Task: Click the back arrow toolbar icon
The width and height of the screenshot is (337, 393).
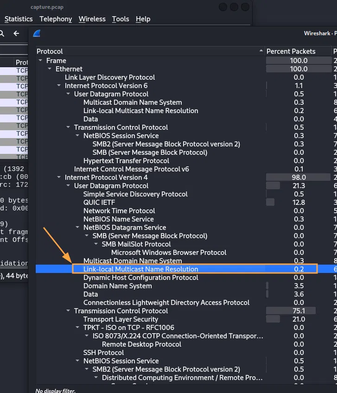Action: (16, 33)
